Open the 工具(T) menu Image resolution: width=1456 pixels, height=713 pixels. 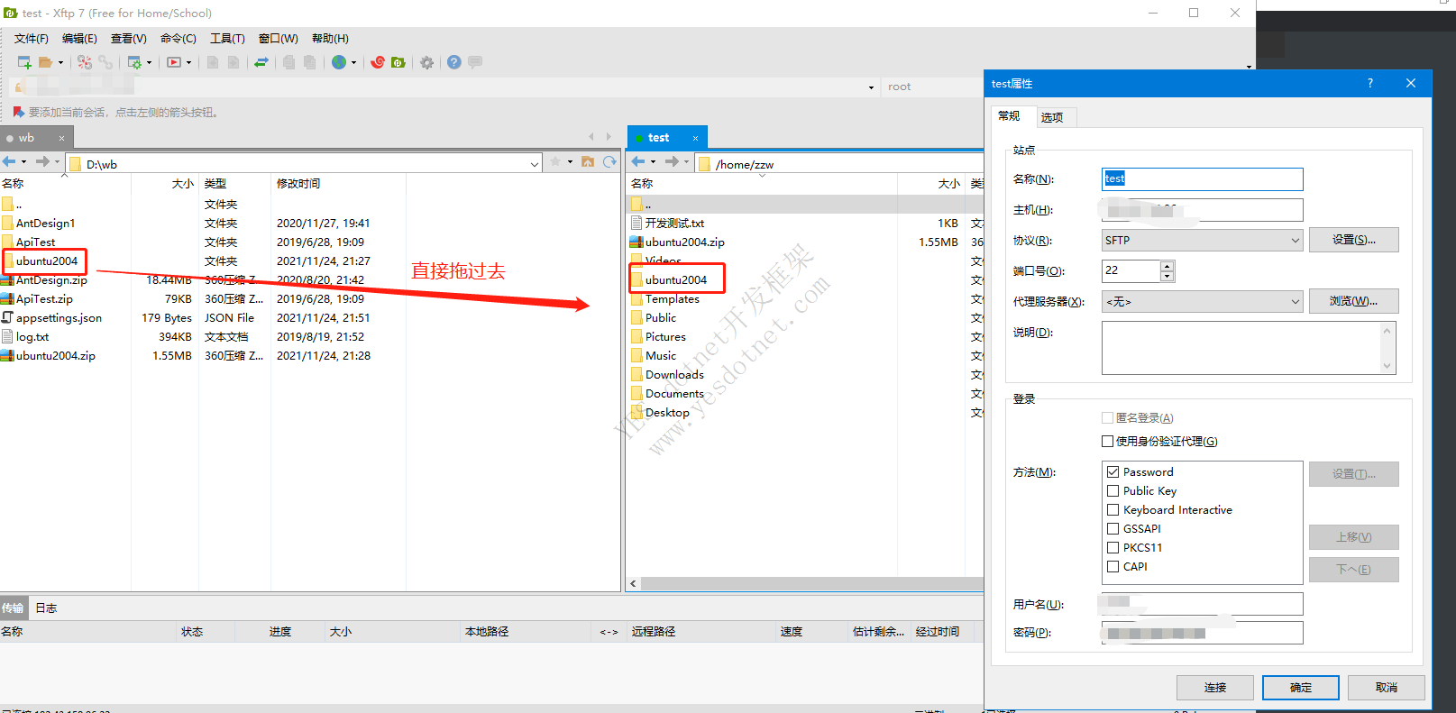pyautogui.click(x=227, y=39)
